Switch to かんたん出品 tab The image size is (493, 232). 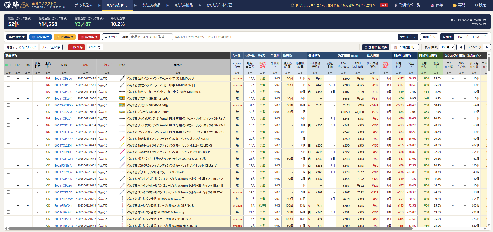(x=151, y=5)
